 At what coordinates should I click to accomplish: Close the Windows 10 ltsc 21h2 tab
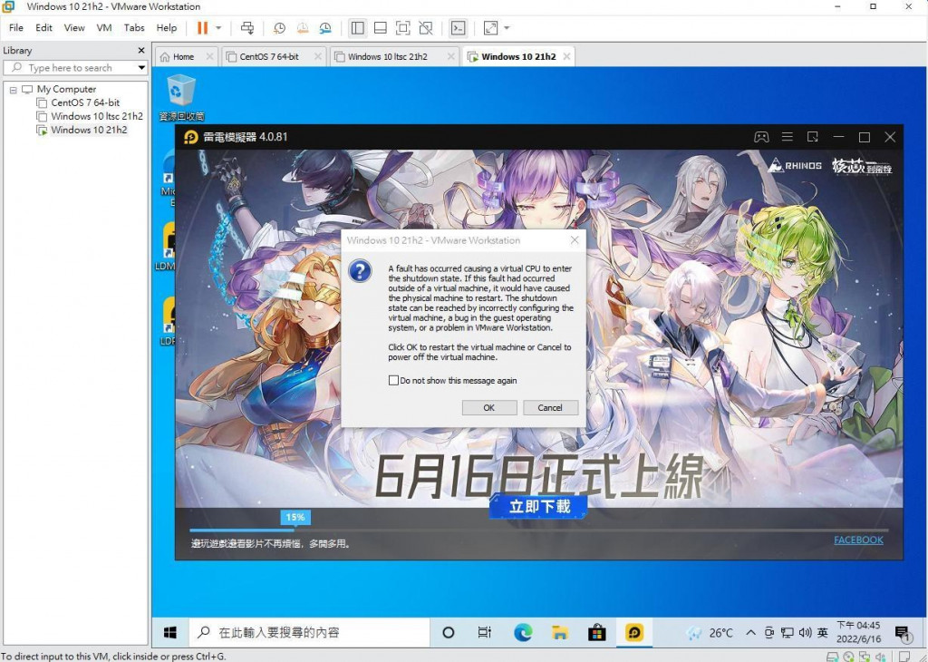pyautogui.click(x=451, y=56)
